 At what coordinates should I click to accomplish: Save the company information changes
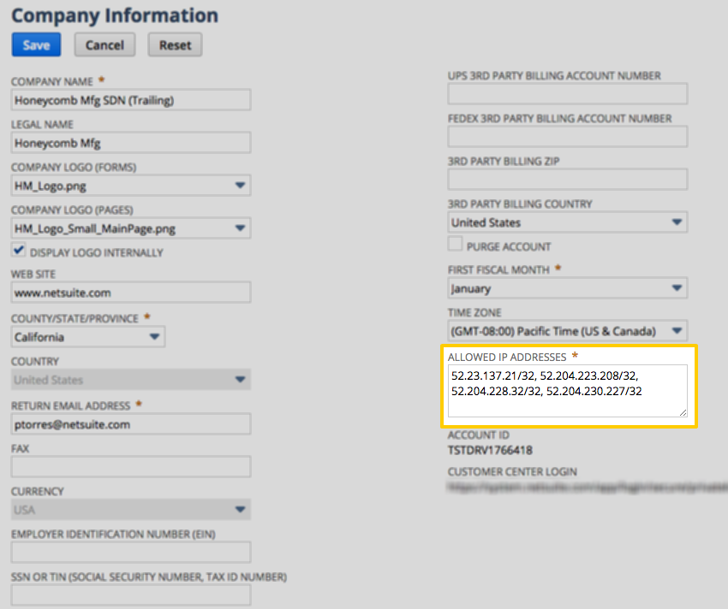[x=36, y=44]
